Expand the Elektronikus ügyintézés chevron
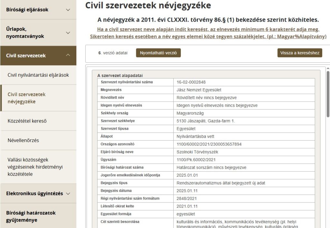330x228 pixels. (x=68, y=193)
